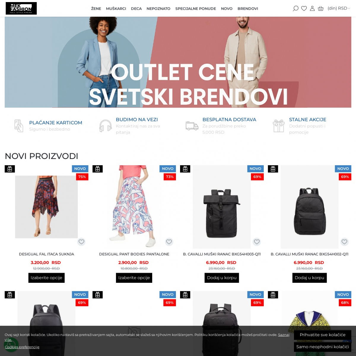Click Dodaj u korpu for BXG54H003-Q11 backpack

click(222, 278)
